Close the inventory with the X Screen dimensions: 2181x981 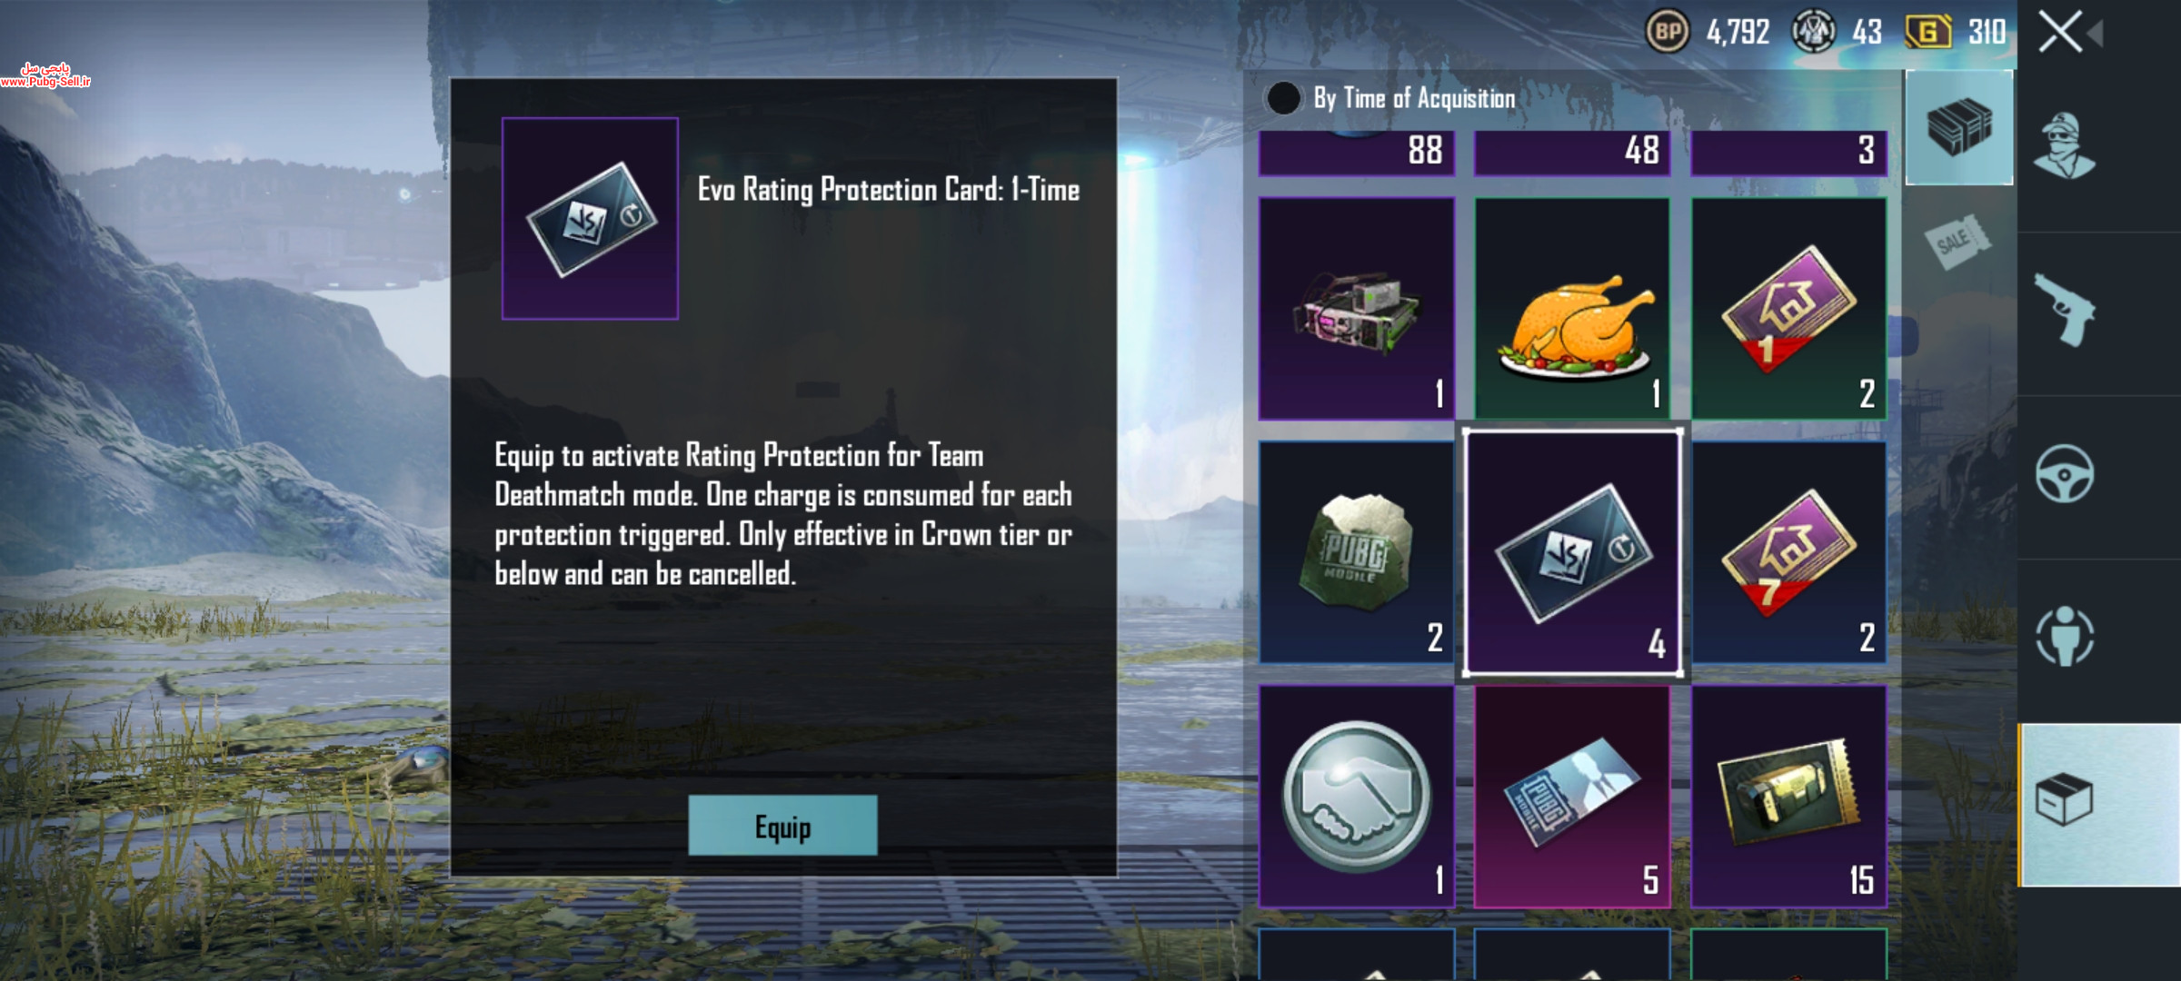pos(2059,32)
